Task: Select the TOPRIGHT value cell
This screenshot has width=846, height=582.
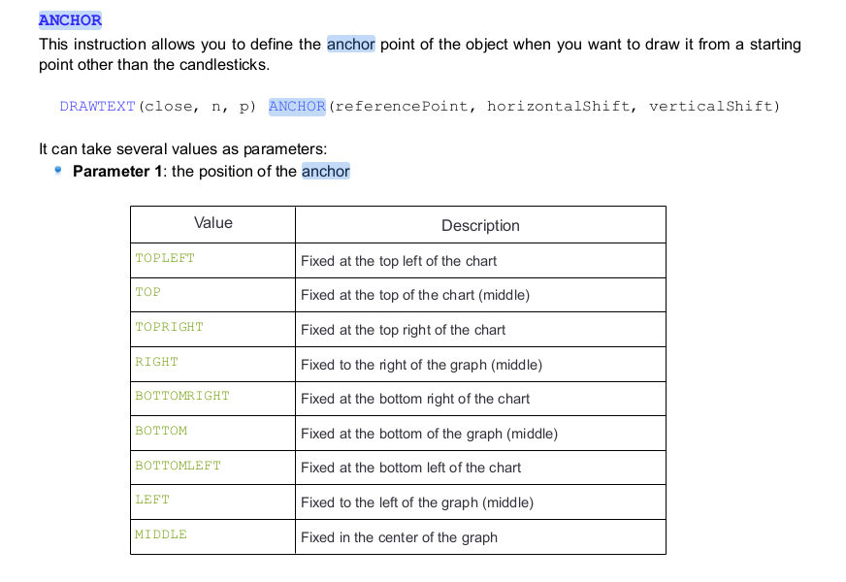Action: point(170,327)
